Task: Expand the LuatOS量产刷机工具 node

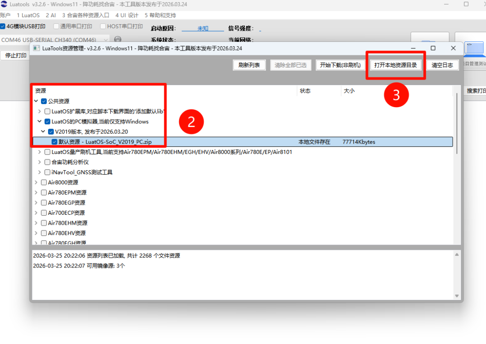Action: pos(40,152)
